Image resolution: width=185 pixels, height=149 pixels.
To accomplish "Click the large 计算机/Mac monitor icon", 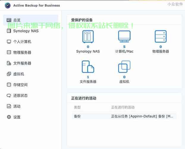I will tap(124, 36).
